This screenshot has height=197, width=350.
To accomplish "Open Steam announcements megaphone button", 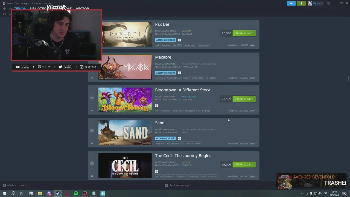I will click(291, 3).
